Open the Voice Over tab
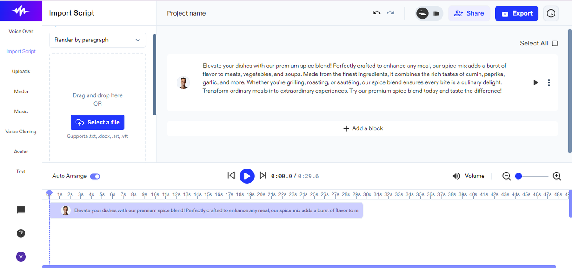 point(21,31)
